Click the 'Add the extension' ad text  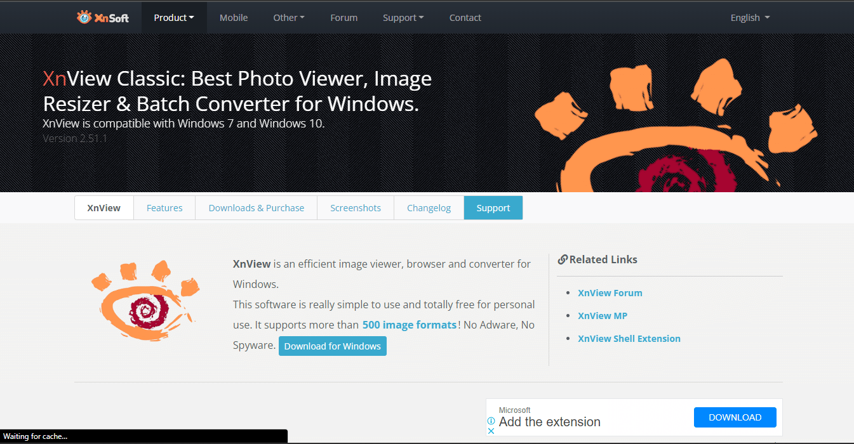550,422
